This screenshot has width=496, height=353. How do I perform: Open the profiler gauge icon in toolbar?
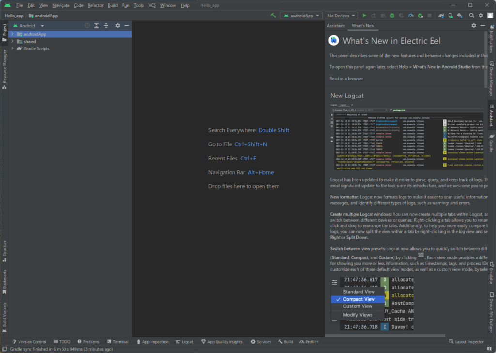click(x=410, y=16)
